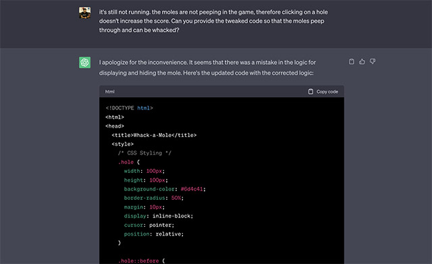Click the #6d4c41 background-color value
432x264 pixels.
click(x=192, y=189)
